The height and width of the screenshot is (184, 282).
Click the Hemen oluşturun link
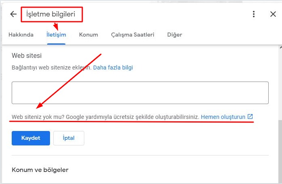tap(223, 117)
